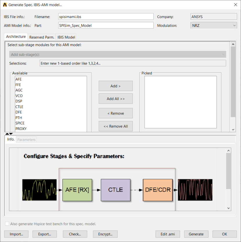Click the Add > button
Screen dimensions: 241x242
[116, 86]
